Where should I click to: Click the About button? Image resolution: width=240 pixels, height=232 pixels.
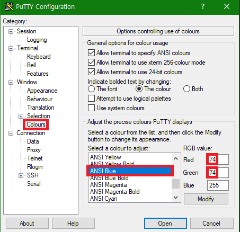pyautogui.click(x=27, y=224)
